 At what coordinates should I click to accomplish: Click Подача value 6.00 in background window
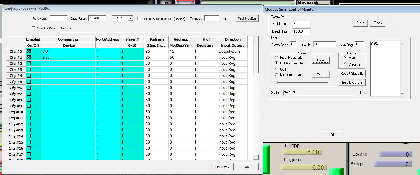[x=303, y=167]
